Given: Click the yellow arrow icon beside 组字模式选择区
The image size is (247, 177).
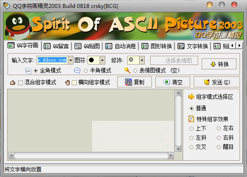Looking at the screenshot, I should click(192, 97).
